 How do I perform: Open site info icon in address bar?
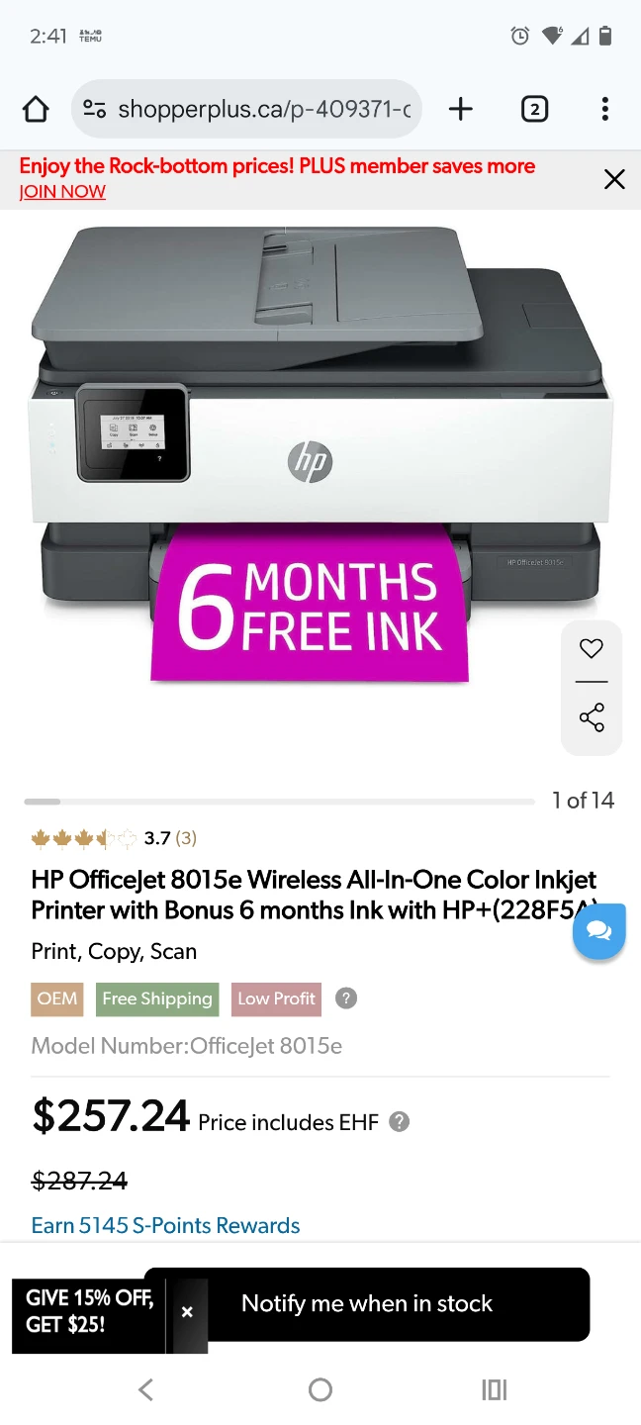[95, 109]
